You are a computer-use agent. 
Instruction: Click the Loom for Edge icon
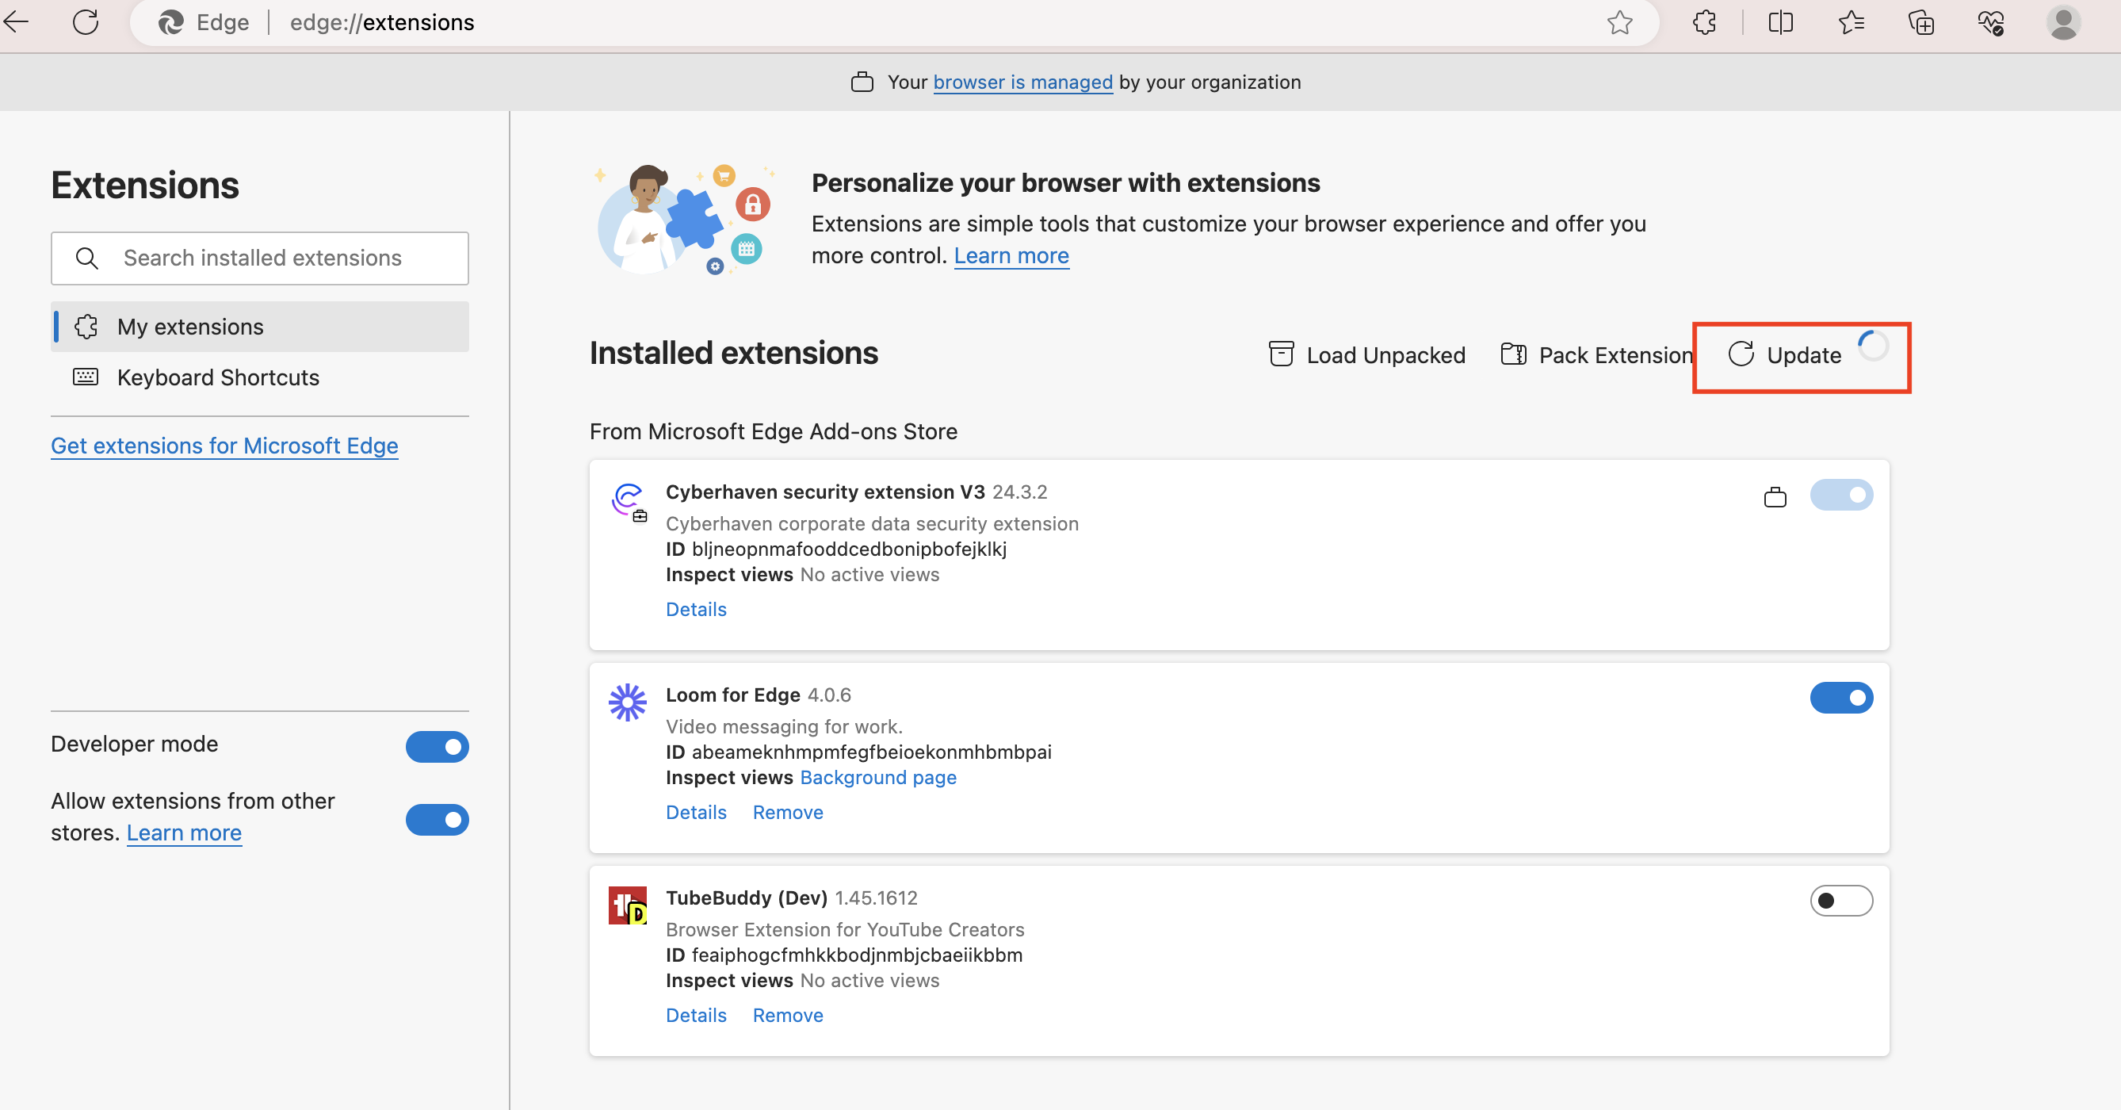click(628, 702)
